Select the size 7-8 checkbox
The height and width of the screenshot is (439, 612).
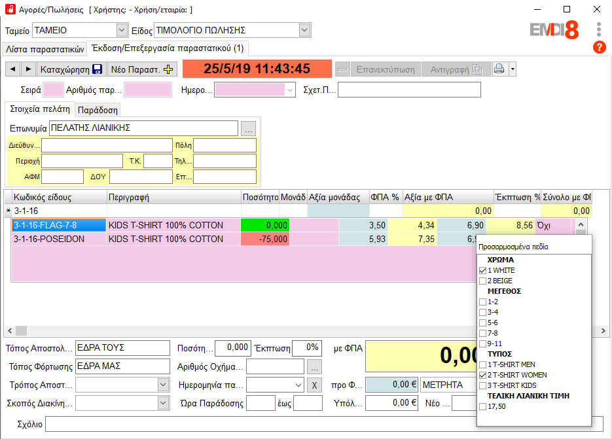pyautogui.click(x=483, y=333)
